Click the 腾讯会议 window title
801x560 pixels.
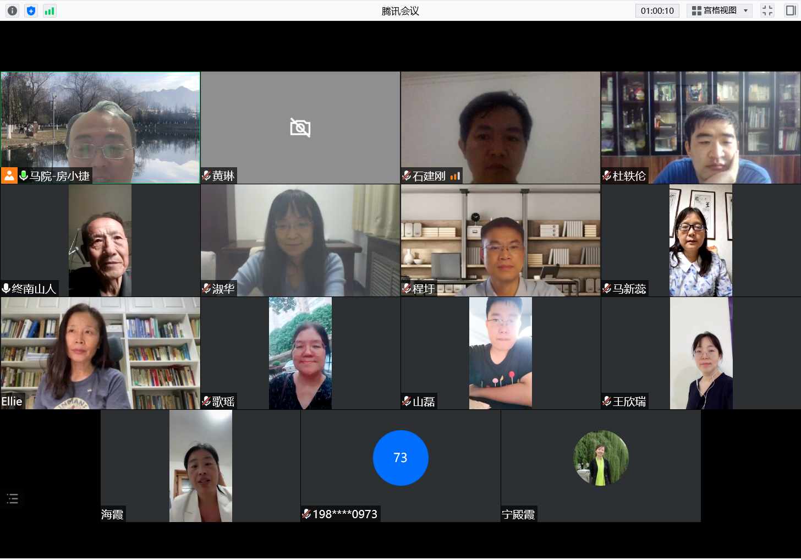point(401,11)
